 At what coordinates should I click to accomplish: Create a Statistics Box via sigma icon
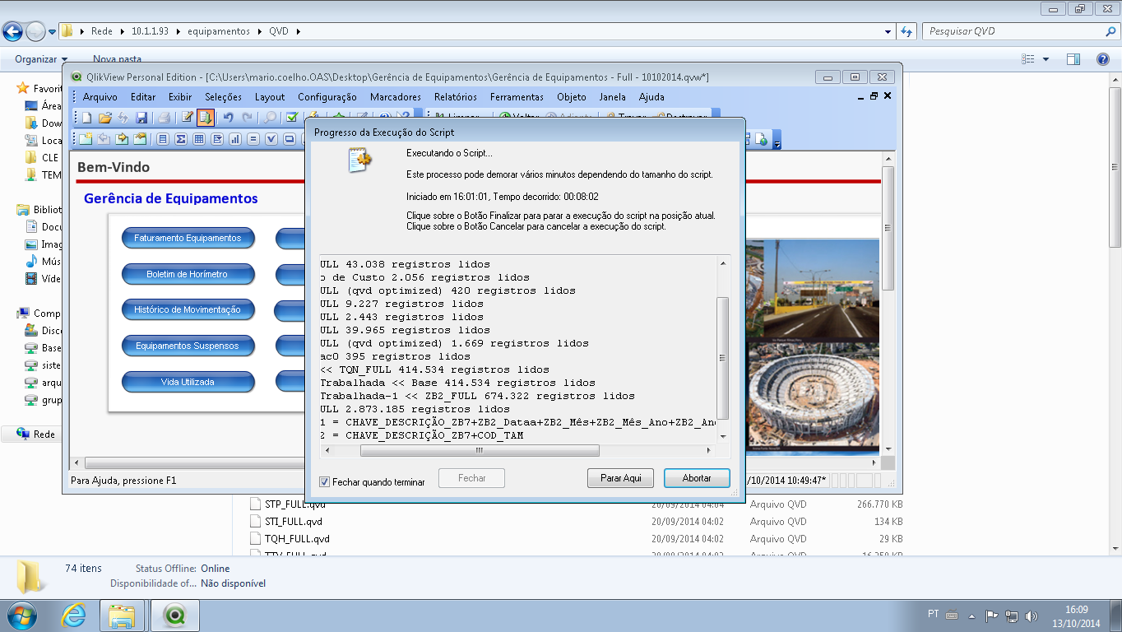[181, 139]
